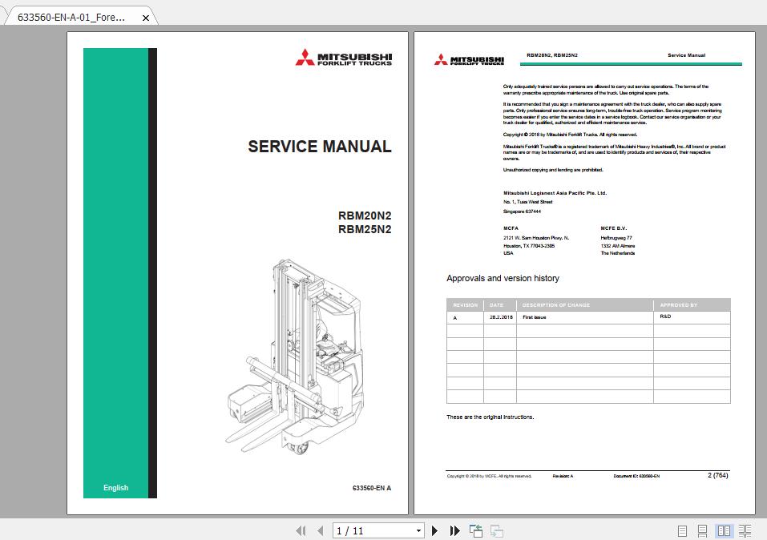Click the green page-with-arrow icon near navigation

click(x=474, y=530)
